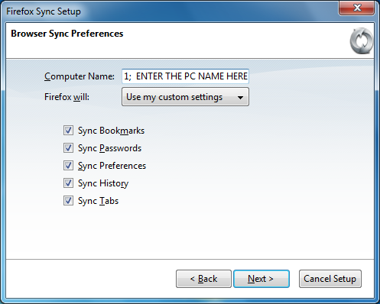
Task: Click the Computer Name label
Action: click(80, 76)
